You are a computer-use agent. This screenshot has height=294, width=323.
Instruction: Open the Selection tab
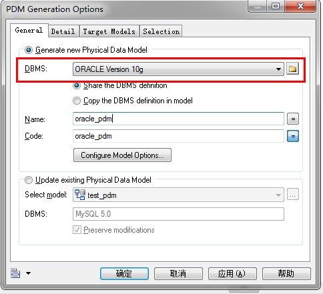coord(161,31)
